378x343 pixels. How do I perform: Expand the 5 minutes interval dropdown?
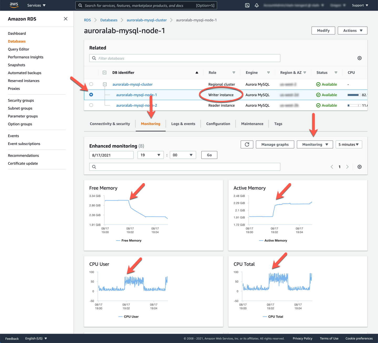point(349,144)
